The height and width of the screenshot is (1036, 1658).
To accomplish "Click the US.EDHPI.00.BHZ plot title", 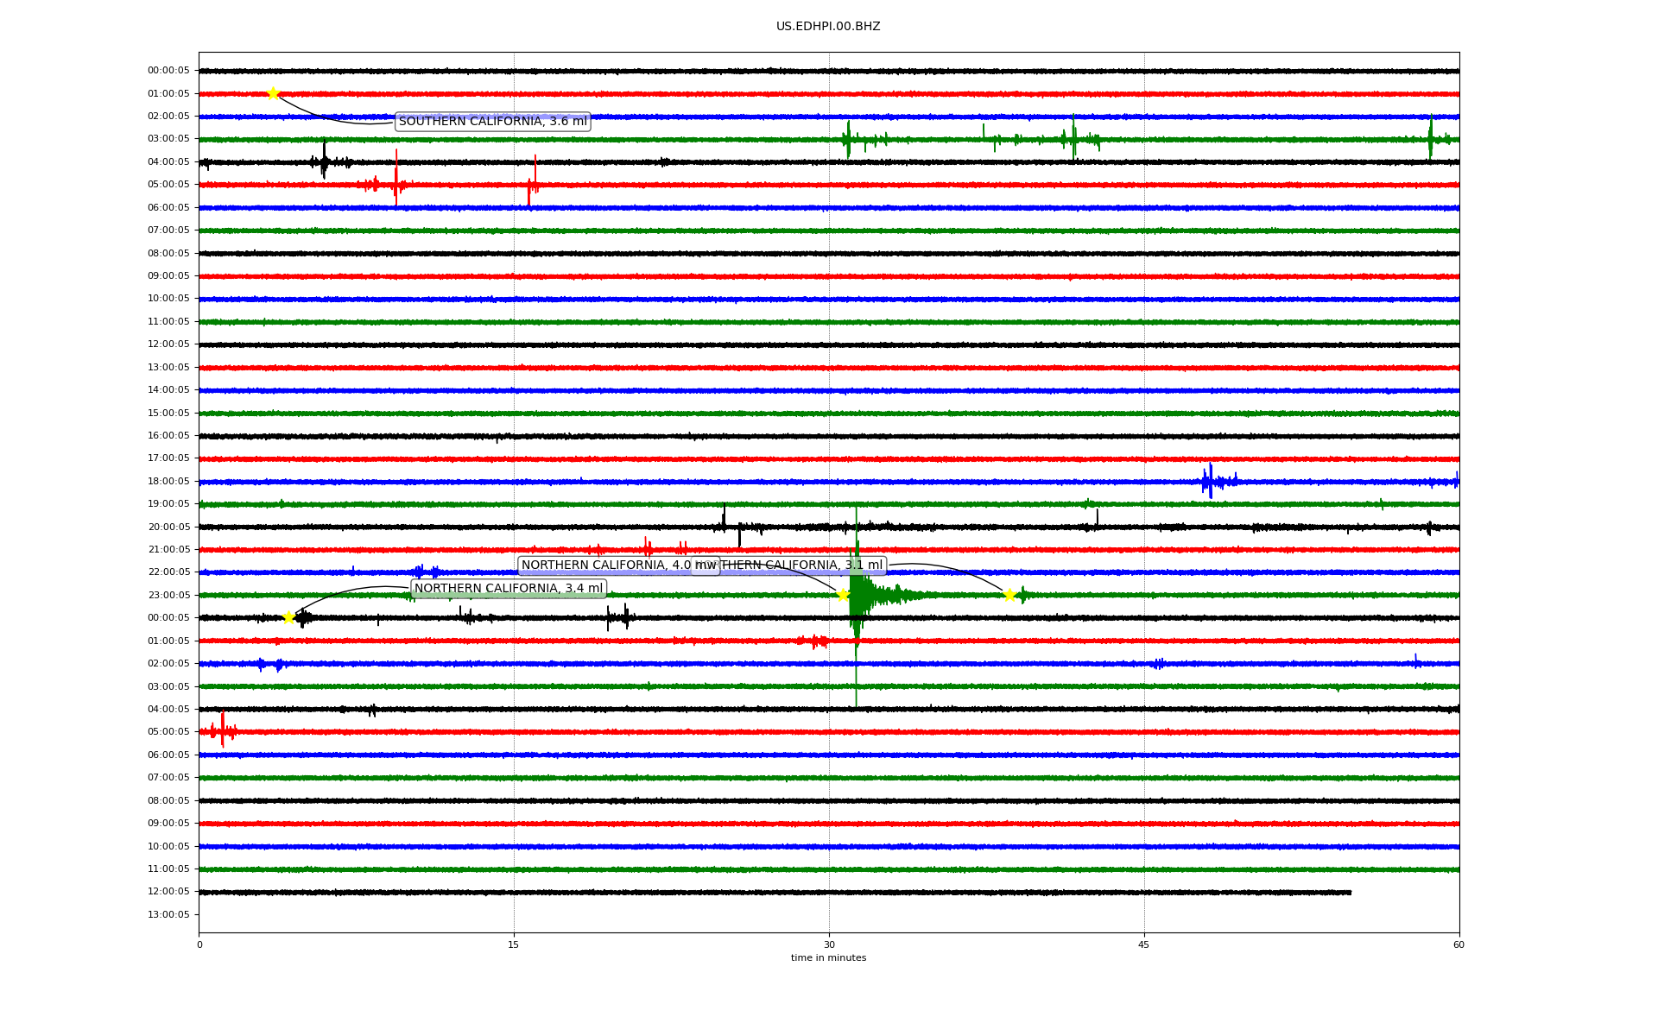I will [x=827, y=27].
